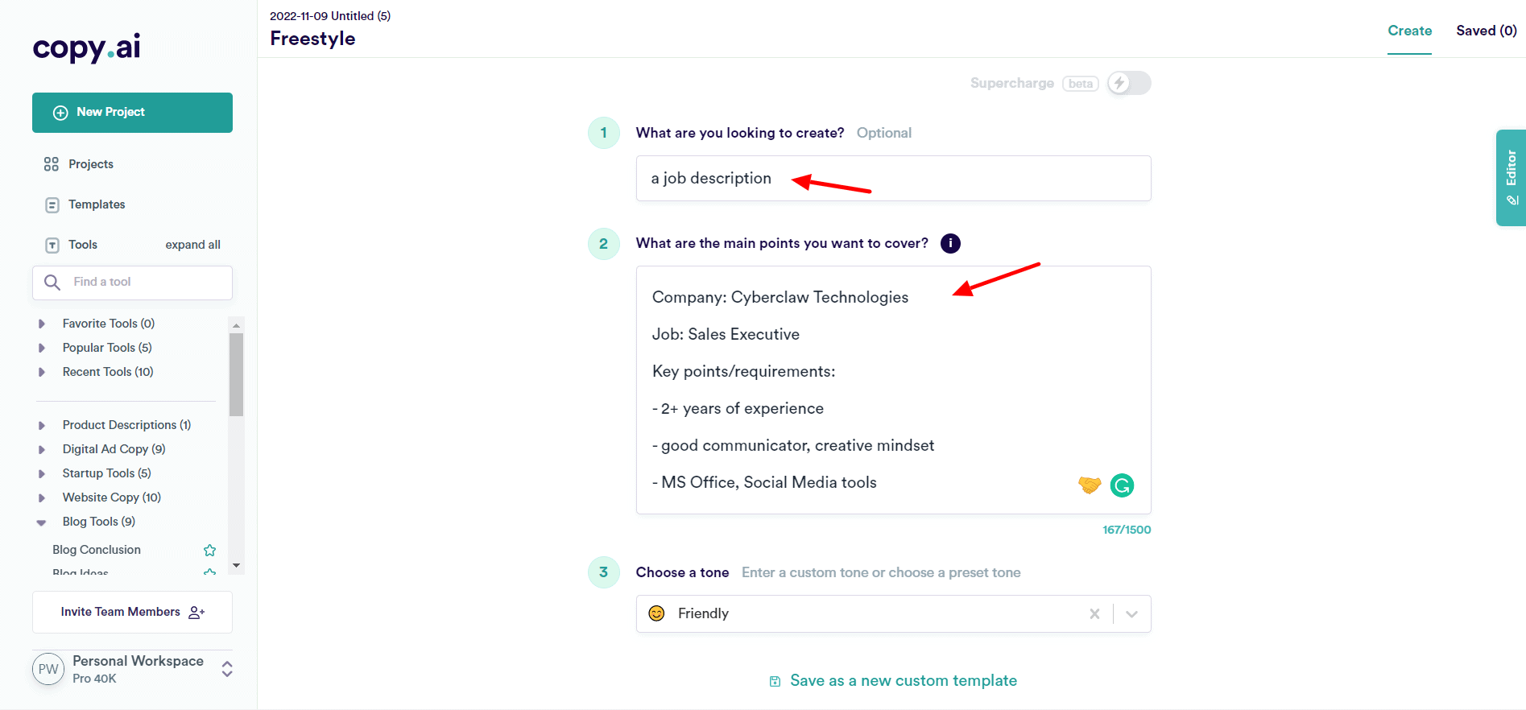Click the info icon beside main points question
Screen dimensions: 1526x710
coord(950,243)
